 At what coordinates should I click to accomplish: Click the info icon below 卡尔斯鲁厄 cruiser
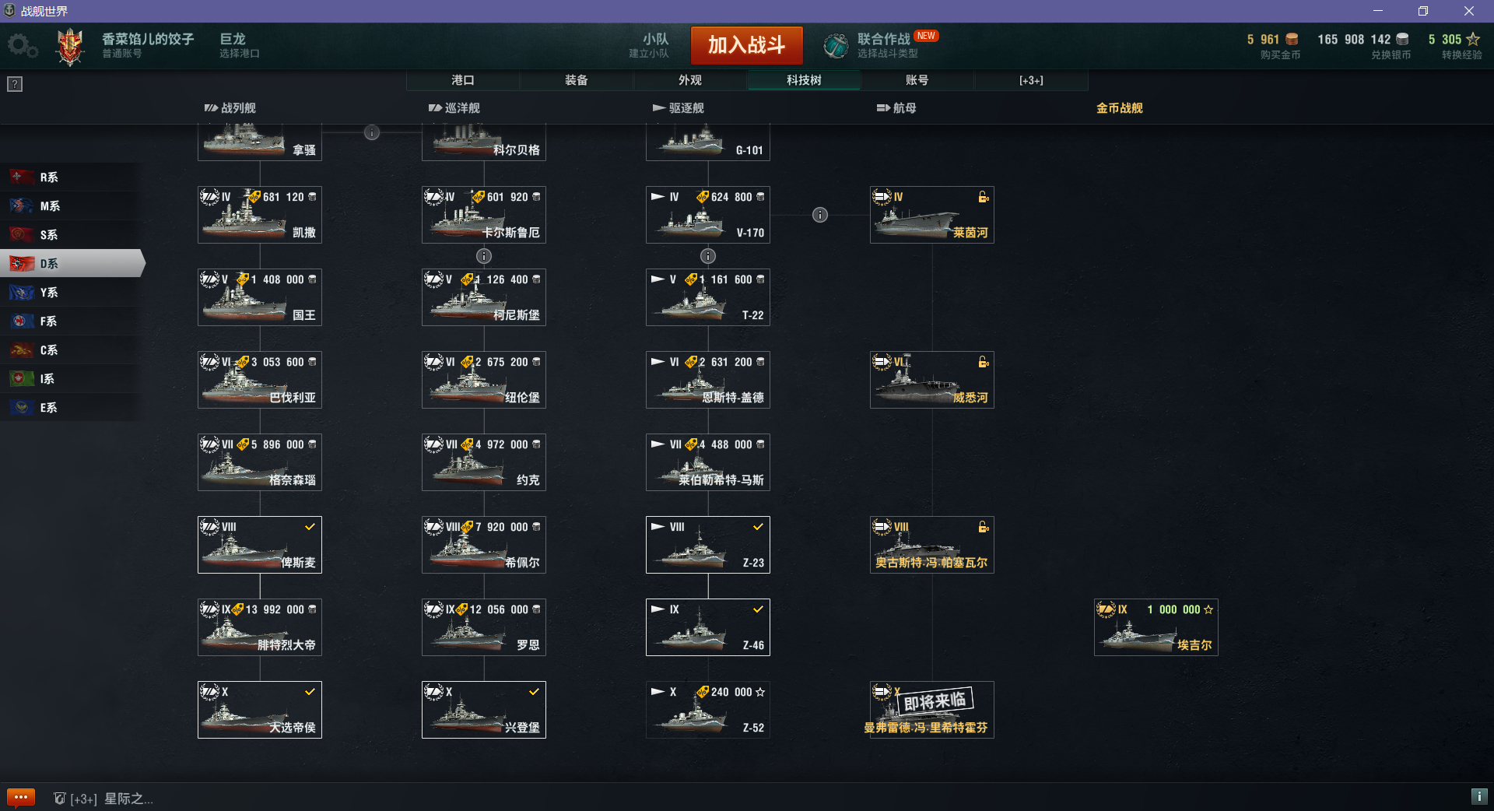click(484, 256)
